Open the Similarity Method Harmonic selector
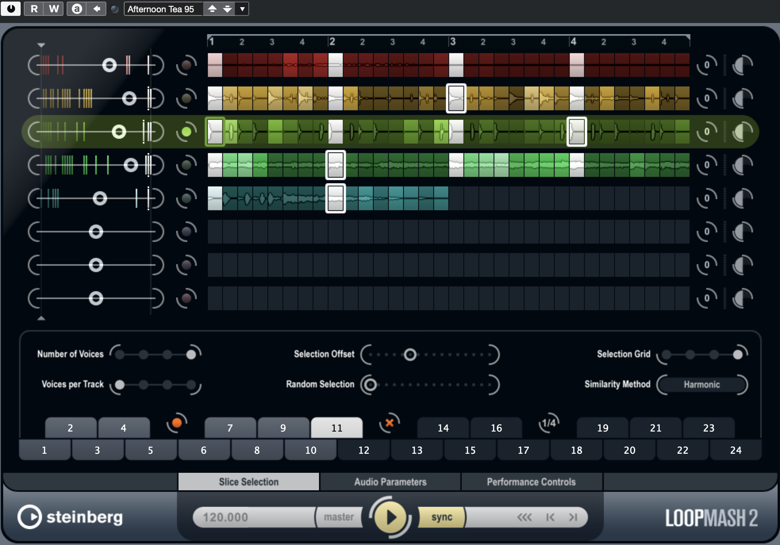The width and height of the screenshot is (780, 545). pyautogui.click(x=701, y=384)
